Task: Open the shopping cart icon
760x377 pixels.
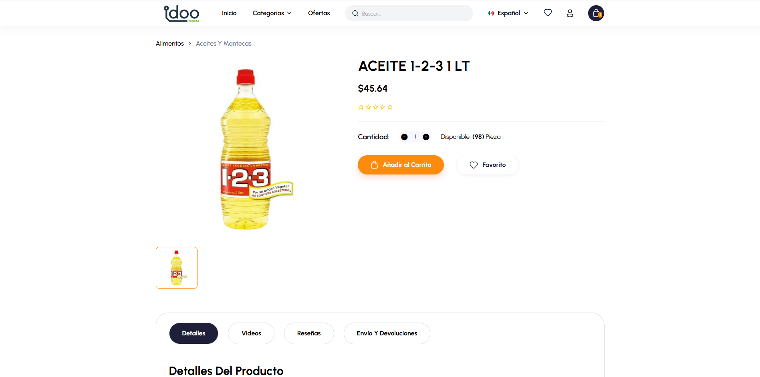Action: tap(596, 13)
